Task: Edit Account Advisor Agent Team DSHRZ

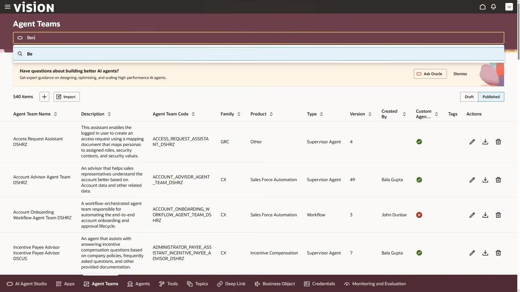Action: (x=472, y=180)
